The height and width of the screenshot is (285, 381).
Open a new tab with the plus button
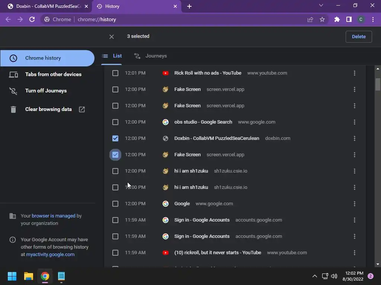tap(189, 6)
